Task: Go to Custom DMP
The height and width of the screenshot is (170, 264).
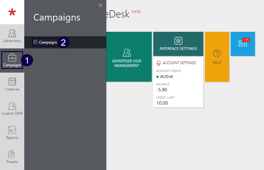Action: (12, 109)
